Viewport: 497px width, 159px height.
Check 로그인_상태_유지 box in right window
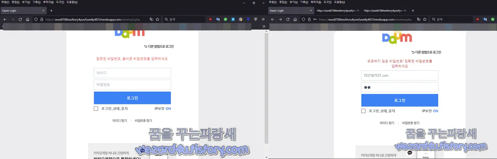pos(363,111)
